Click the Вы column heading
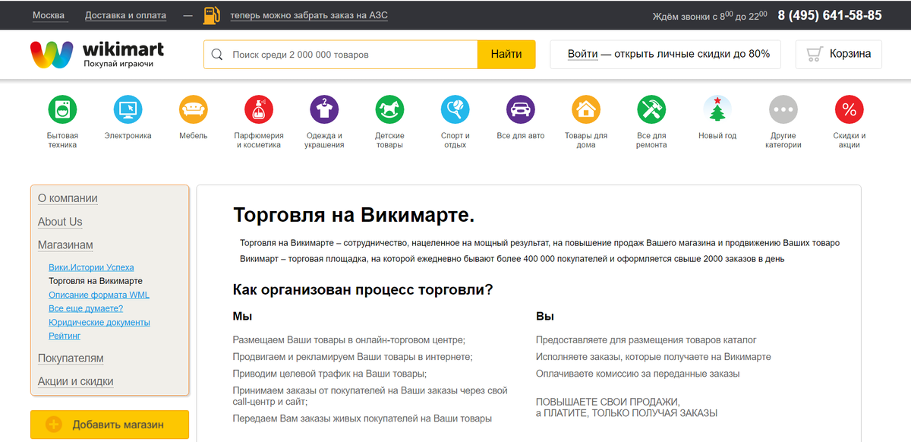 (545, 316)
